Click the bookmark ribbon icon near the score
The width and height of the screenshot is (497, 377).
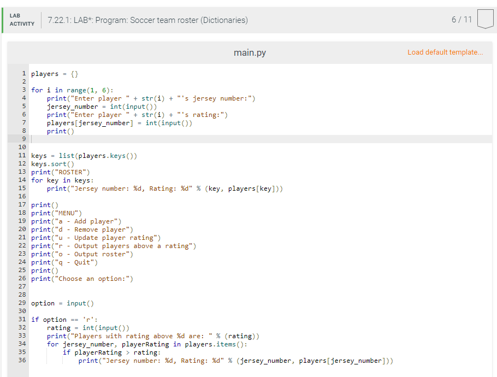[485, 18]
